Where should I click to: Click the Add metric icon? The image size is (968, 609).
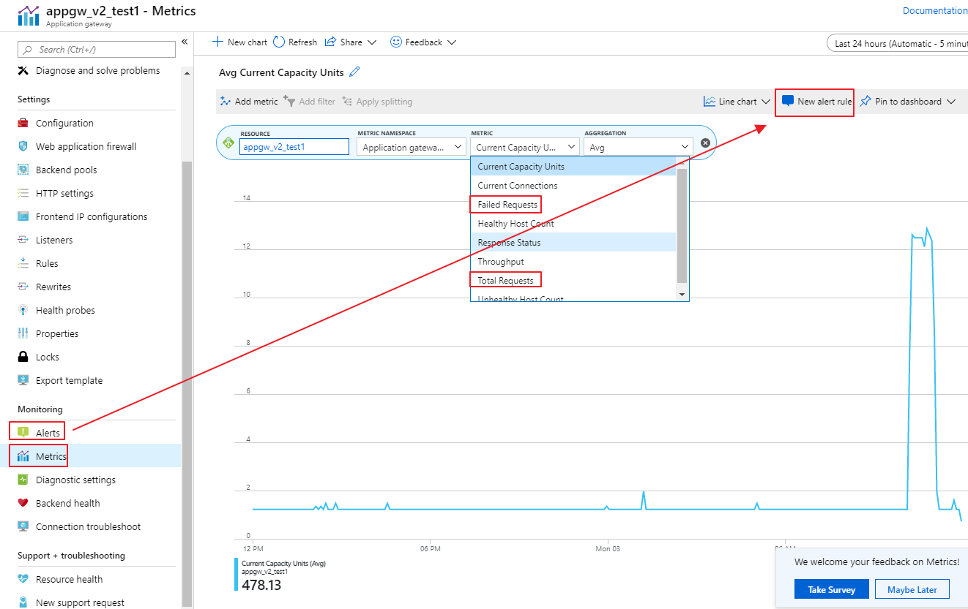point(226,102)
